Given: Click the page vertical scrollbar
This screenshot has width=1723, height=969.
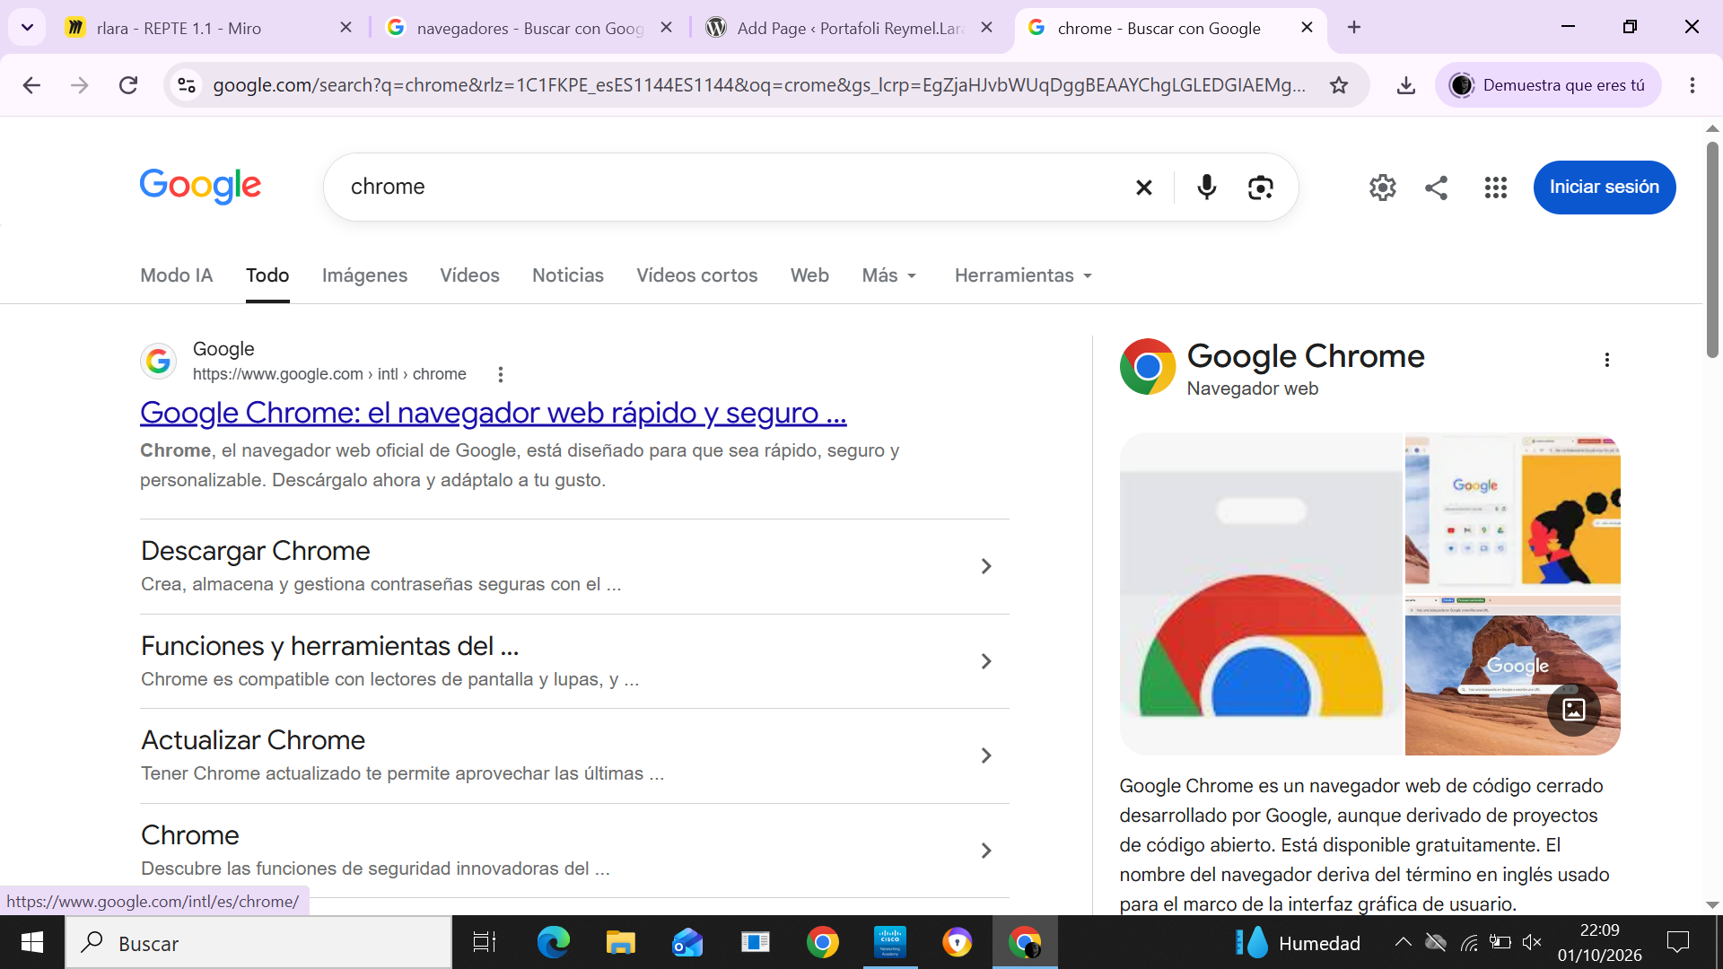Looking at the screenshot, I should [x=1712, y=249].
